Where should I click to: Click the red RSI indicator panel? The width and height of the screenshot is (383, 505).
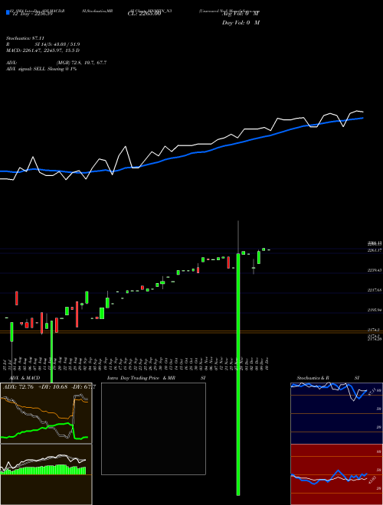[x=336, y=474]
